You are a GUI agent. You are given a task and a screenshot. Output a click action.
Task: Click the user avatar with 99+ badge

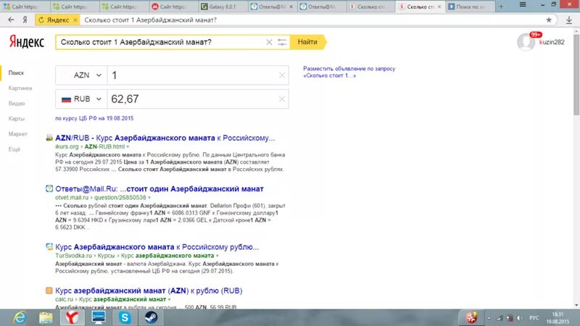(526, 42)
